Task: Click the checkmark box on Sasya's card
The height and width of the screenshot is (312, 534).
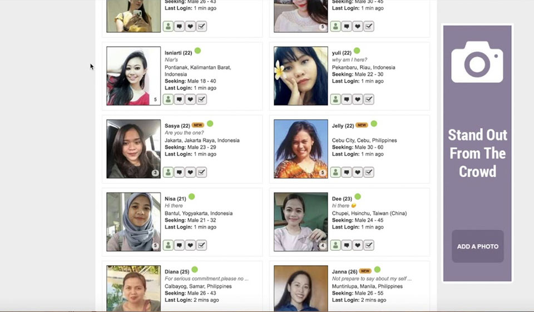Action: [201, 172]
